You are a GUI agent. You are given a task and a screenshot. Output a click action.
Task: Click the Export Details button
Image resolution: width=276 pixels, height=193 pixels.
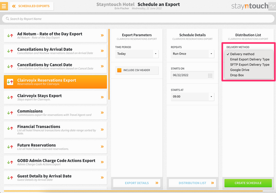pos(137,183)
